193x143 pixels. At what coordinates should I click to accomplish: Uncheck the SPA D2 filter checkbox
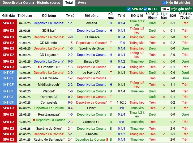[129, 9]
